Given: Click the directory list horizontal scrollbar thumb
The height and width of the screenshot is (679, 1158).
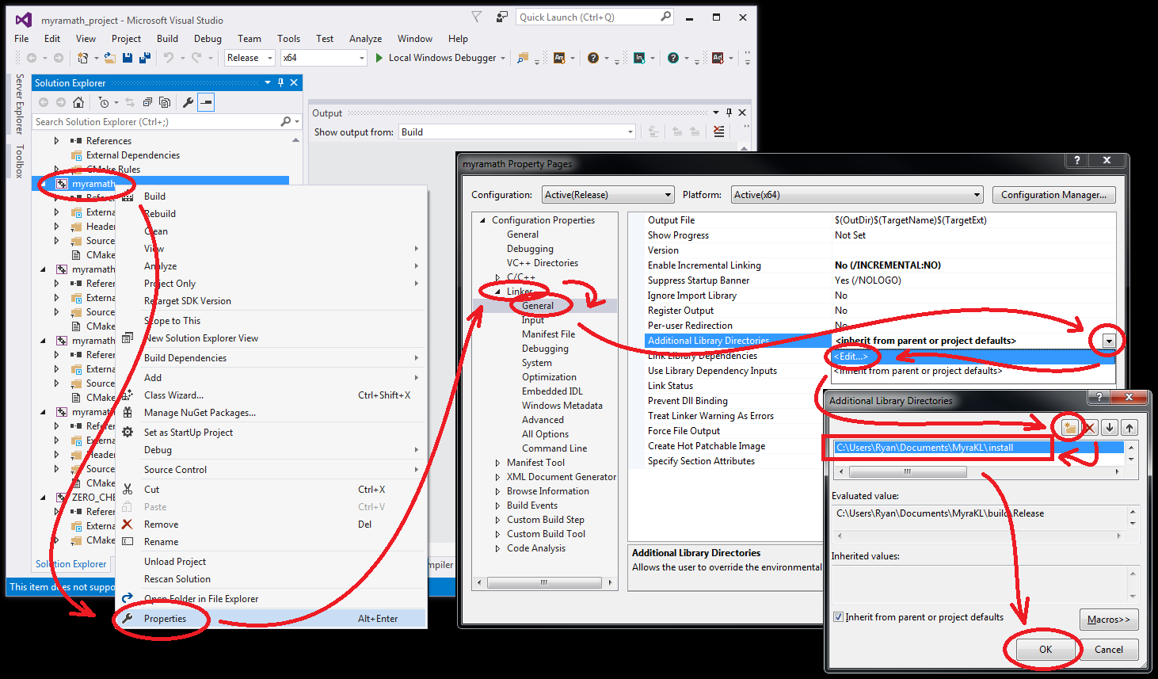Looking at the screenshot, I should click(908, 471).
